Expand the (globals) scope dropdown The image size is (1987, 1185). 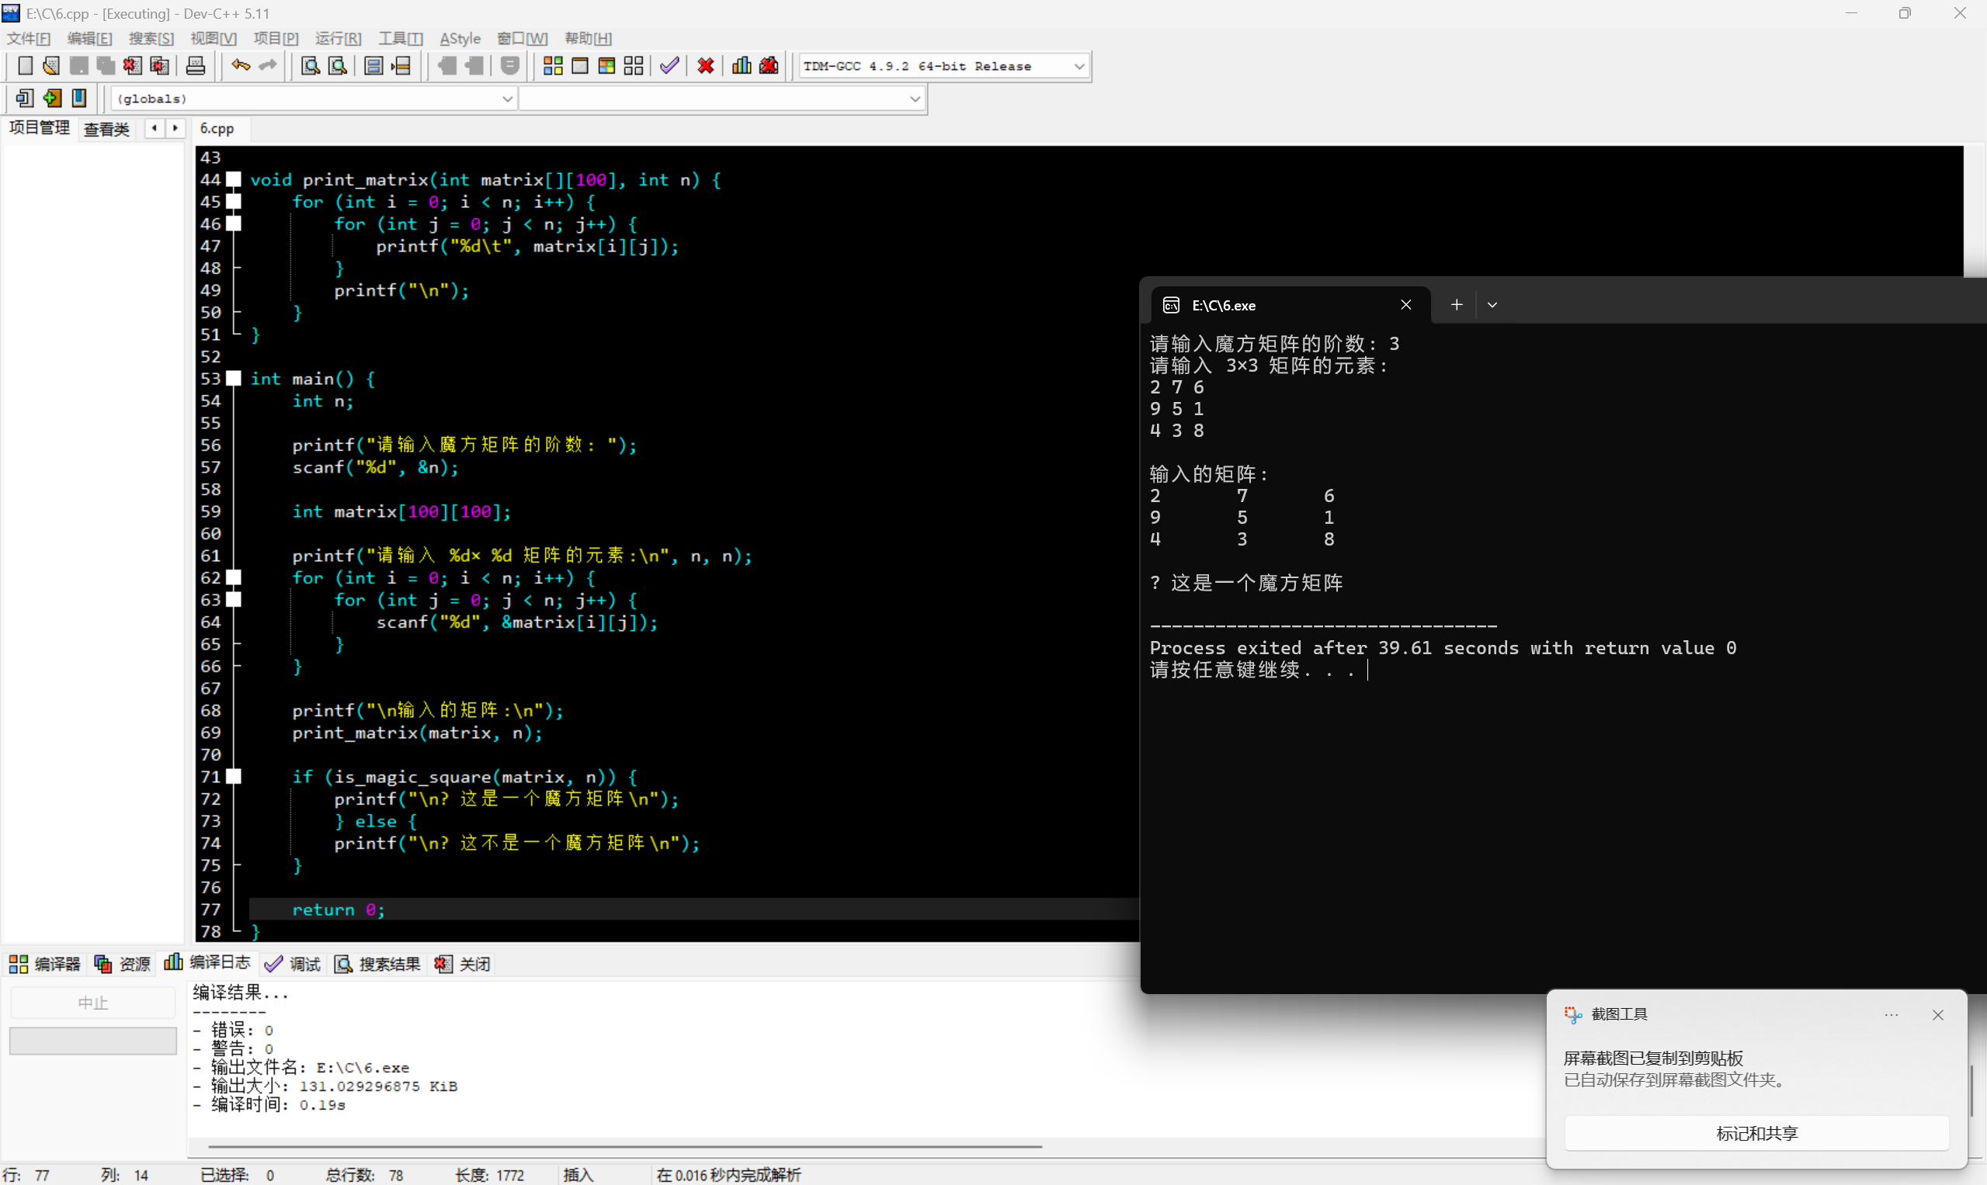coord(506,99)
